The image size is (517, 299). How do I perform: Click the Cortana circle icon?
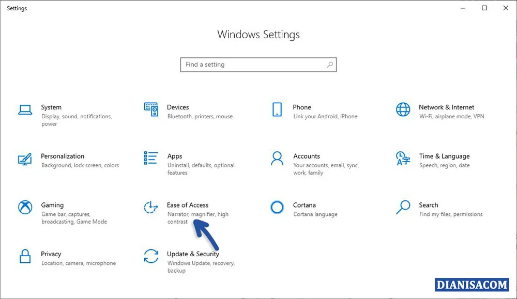tap(278, 208)
